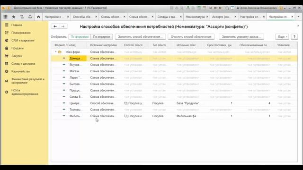
Task: Click 'Заполнить упаковку заказа' button
Action: tap(241, 37)
